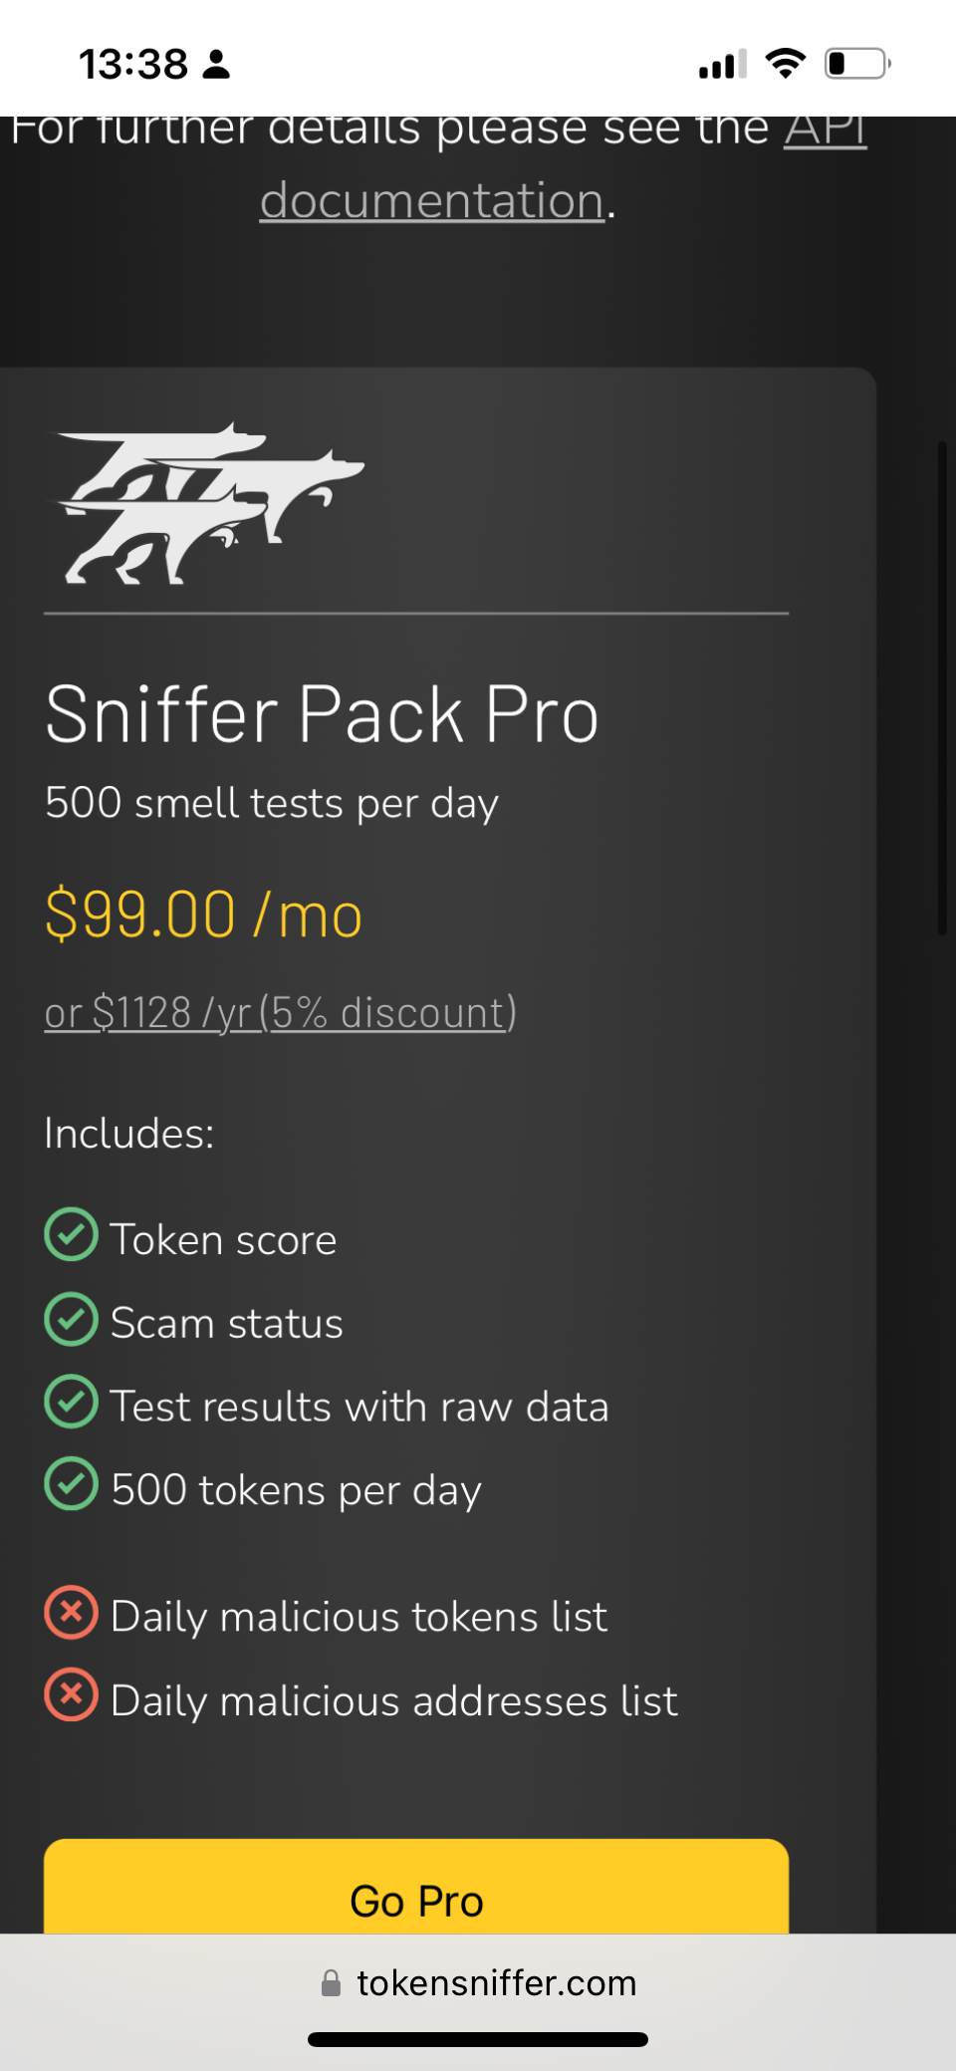The height and width of the screenshot is (2071, 956).
Task: Click the green check beside Token score
Action: (x=72, y=1235)
